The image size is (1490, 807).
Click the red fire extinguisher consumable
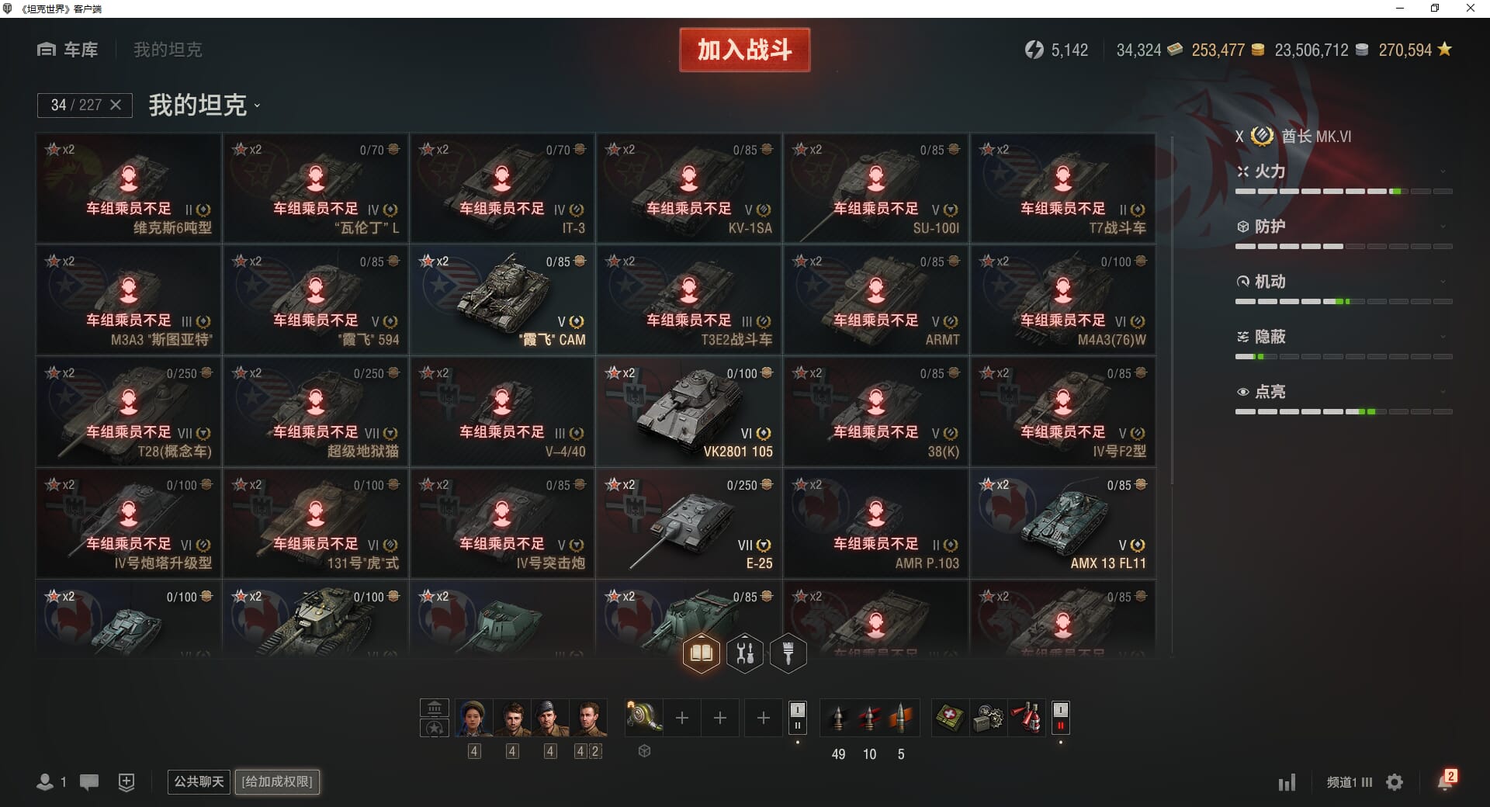[x=1027, y=718]
